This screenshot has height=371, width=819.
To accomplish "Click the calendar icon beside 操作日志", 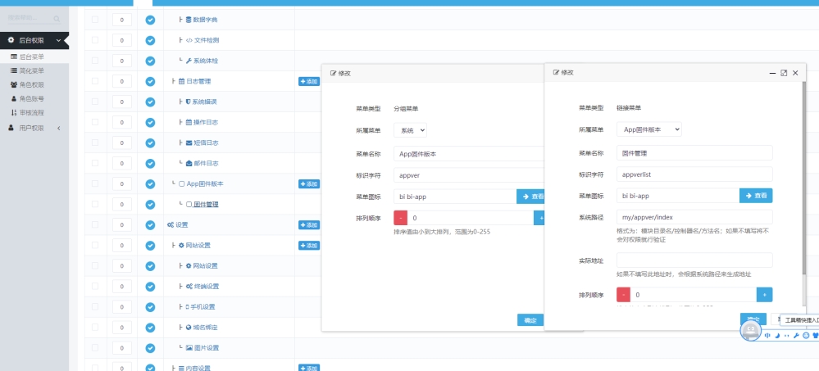I will tap(189, 122).
